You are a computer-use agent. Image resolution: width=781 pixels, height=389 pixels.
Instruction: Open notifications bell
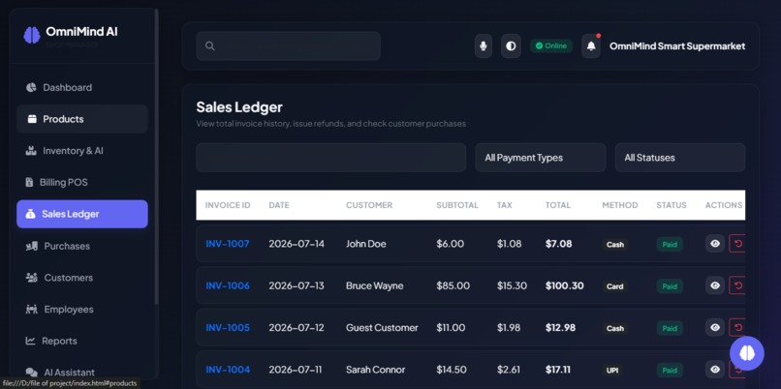pyautogui.click(x=591, y=46)
